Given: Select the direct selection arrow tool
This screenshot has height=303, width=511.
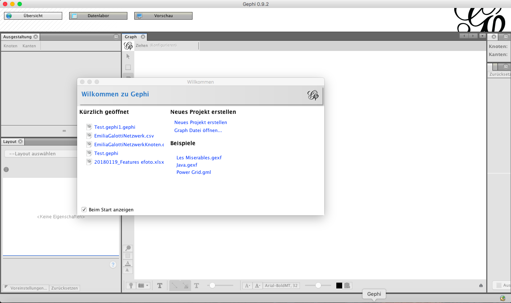Looking at the screenshot, I should pyautogui.click(x=128, y=56).
